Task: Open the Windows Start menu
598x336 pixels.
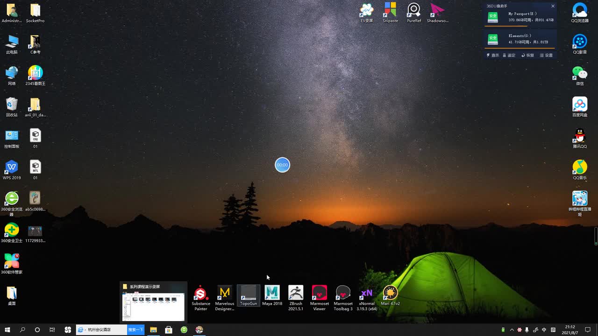Action: 7,329
